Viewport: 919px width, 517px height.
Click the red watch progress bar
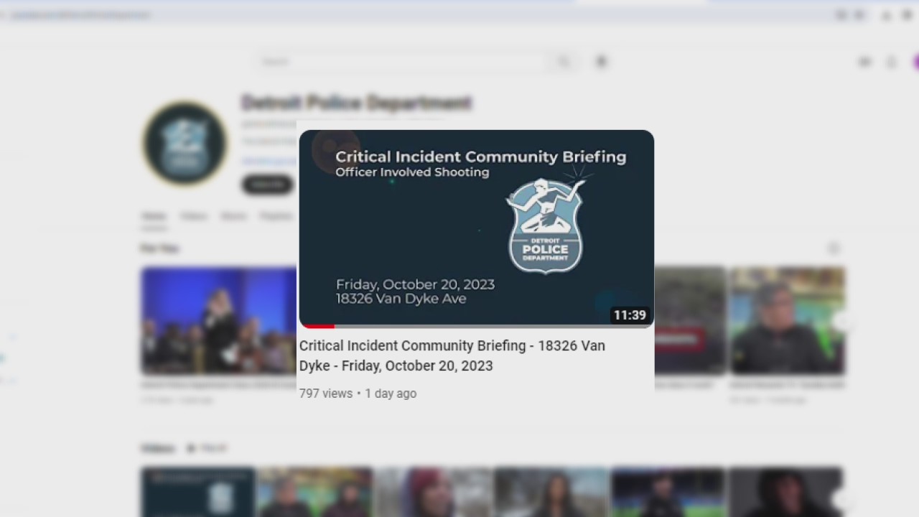[x=317, y=326]
